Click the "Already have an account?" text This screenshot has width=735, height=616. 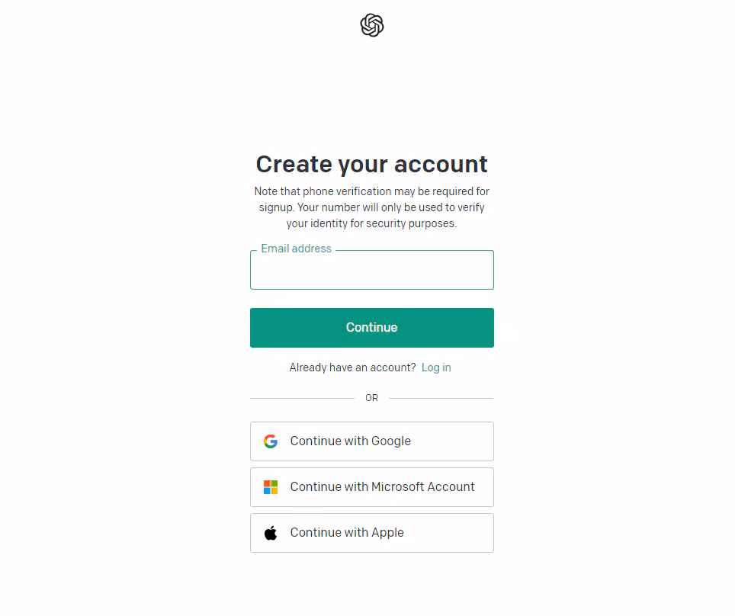pos(353,367)
